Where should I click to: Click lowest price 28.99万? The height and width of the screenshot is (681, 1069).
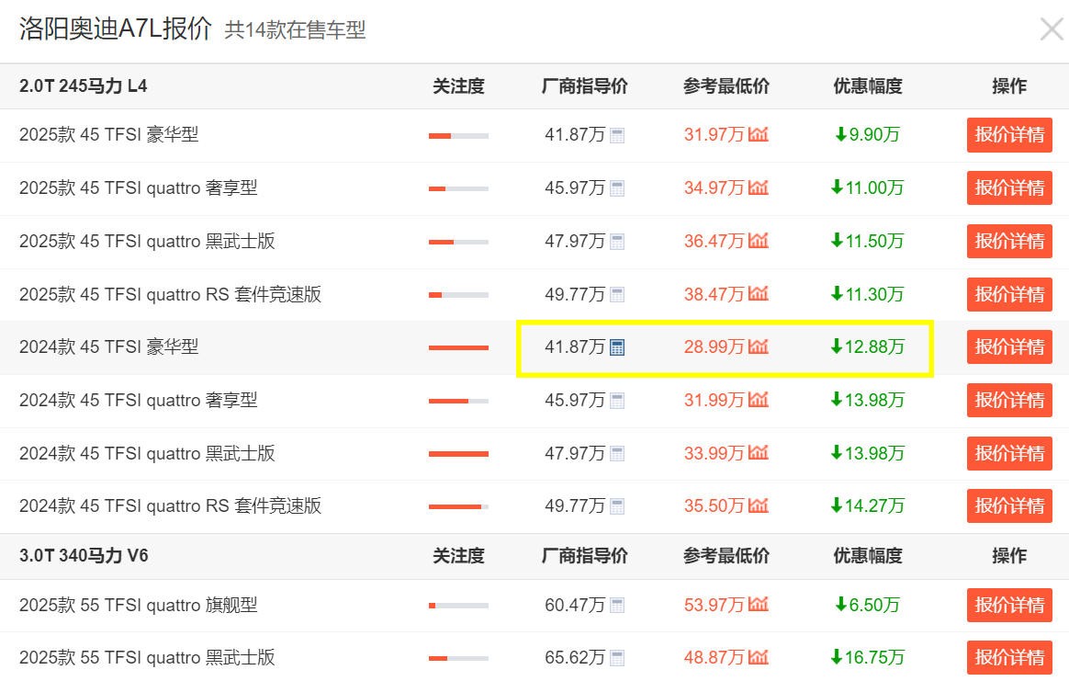tap(714, 346)
